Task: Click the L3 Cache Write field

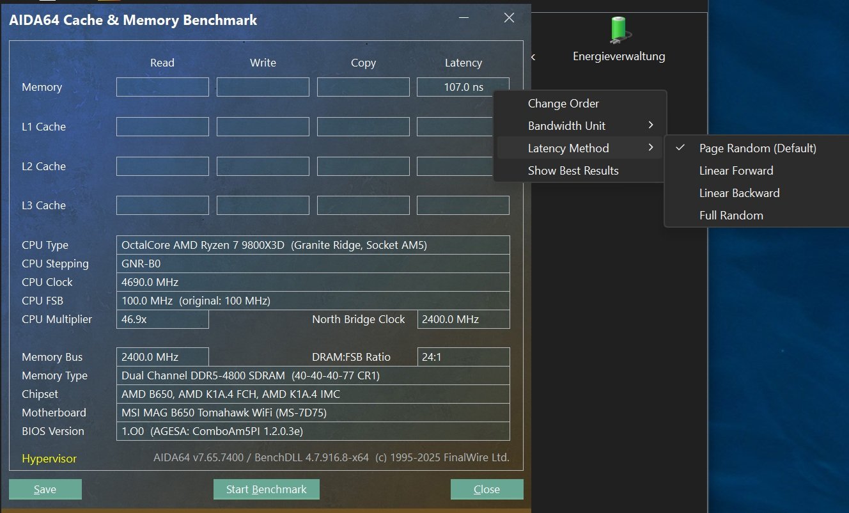Action: [x=263, y=205]
